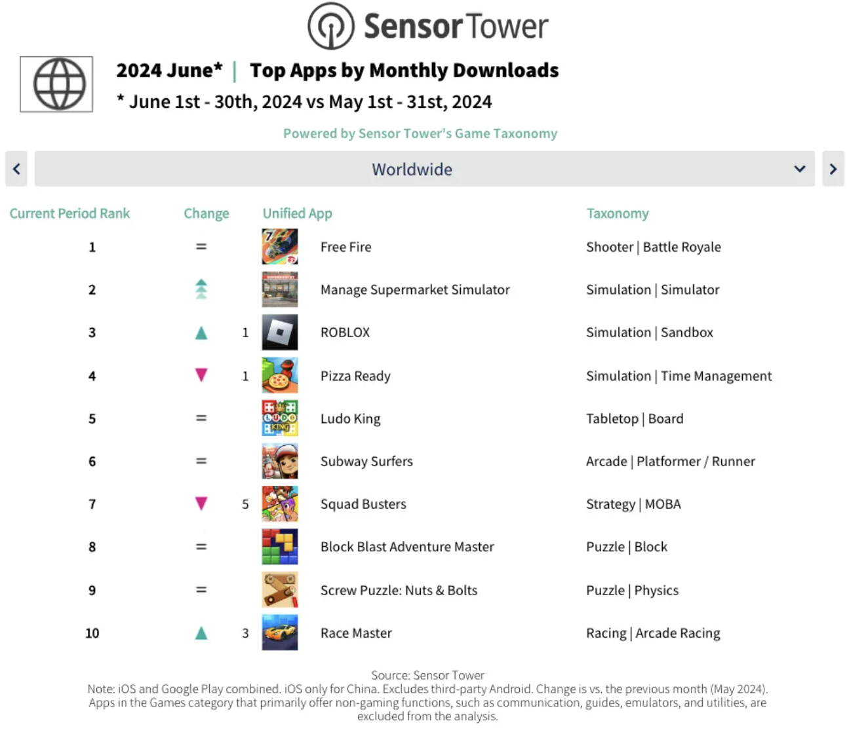This screenshot has height=753, width=847.
Task: Click the Taxonomy column header
Action: pos(617,213)
